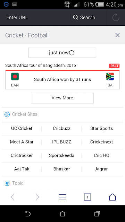Tap the Android back button
This screenshot has width=125, height=222.
pyautogui.click(x=28, y=214)
